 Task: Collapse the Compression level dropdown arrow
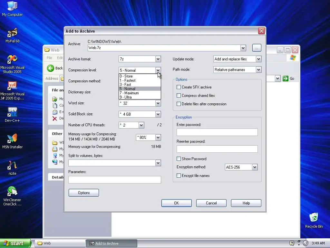[x=158, y=70]
